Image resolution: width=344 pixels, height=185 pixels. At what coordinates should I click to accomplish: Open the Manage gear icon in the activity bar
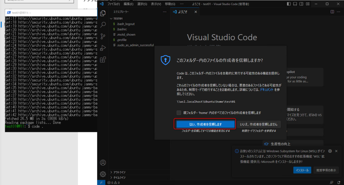coord(103,174)
